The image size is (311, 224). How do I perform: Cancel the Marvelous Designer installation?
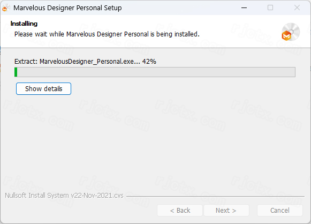[x=279, y=210]
